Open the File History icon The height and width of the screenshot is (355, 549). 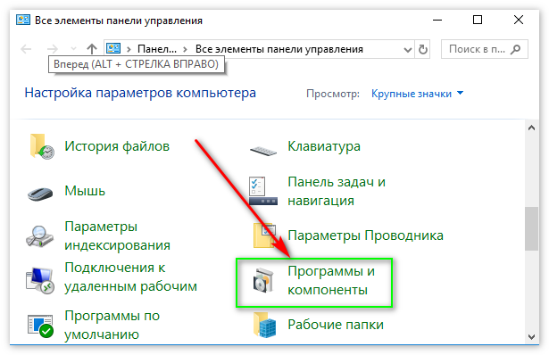[42, 146]
